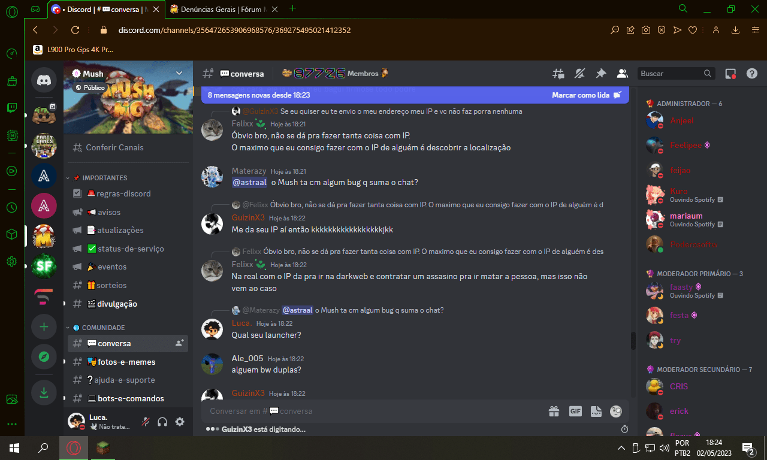Open Twitch in the Opera GX sidebar

11,108
